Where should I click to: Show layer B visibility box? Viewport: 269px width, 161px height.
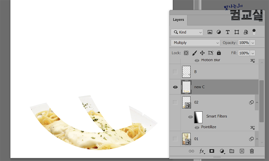175,72
